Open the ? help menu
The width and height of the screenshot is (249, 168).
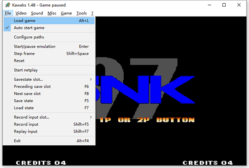point(92,13)
